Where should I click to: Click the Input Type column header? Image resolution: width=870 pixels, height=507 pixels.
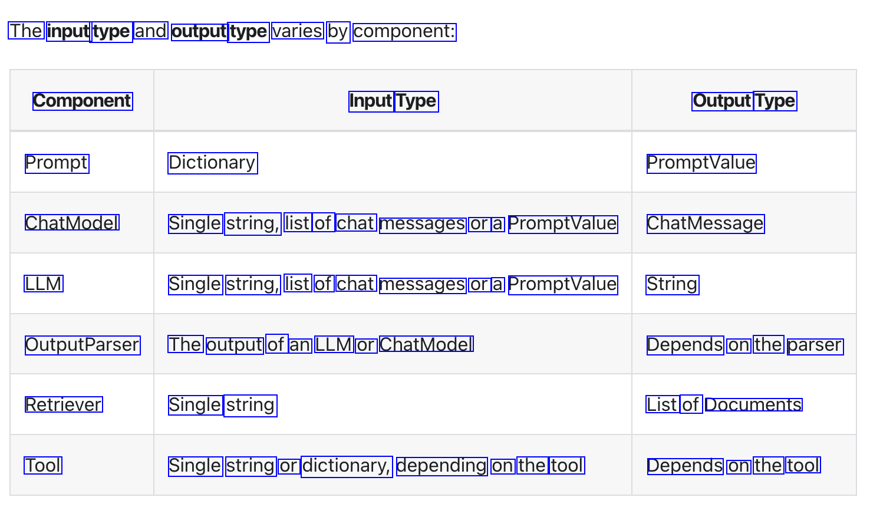click(x=393, y=101)
